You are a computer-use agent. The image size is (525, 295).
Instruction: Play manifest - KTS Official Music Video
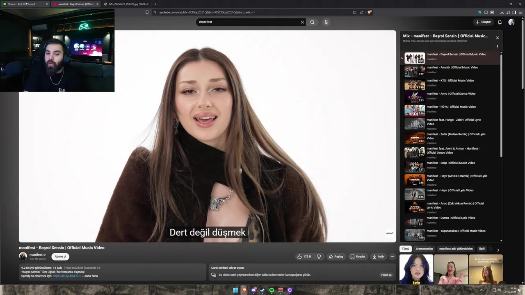coord(450,84)
